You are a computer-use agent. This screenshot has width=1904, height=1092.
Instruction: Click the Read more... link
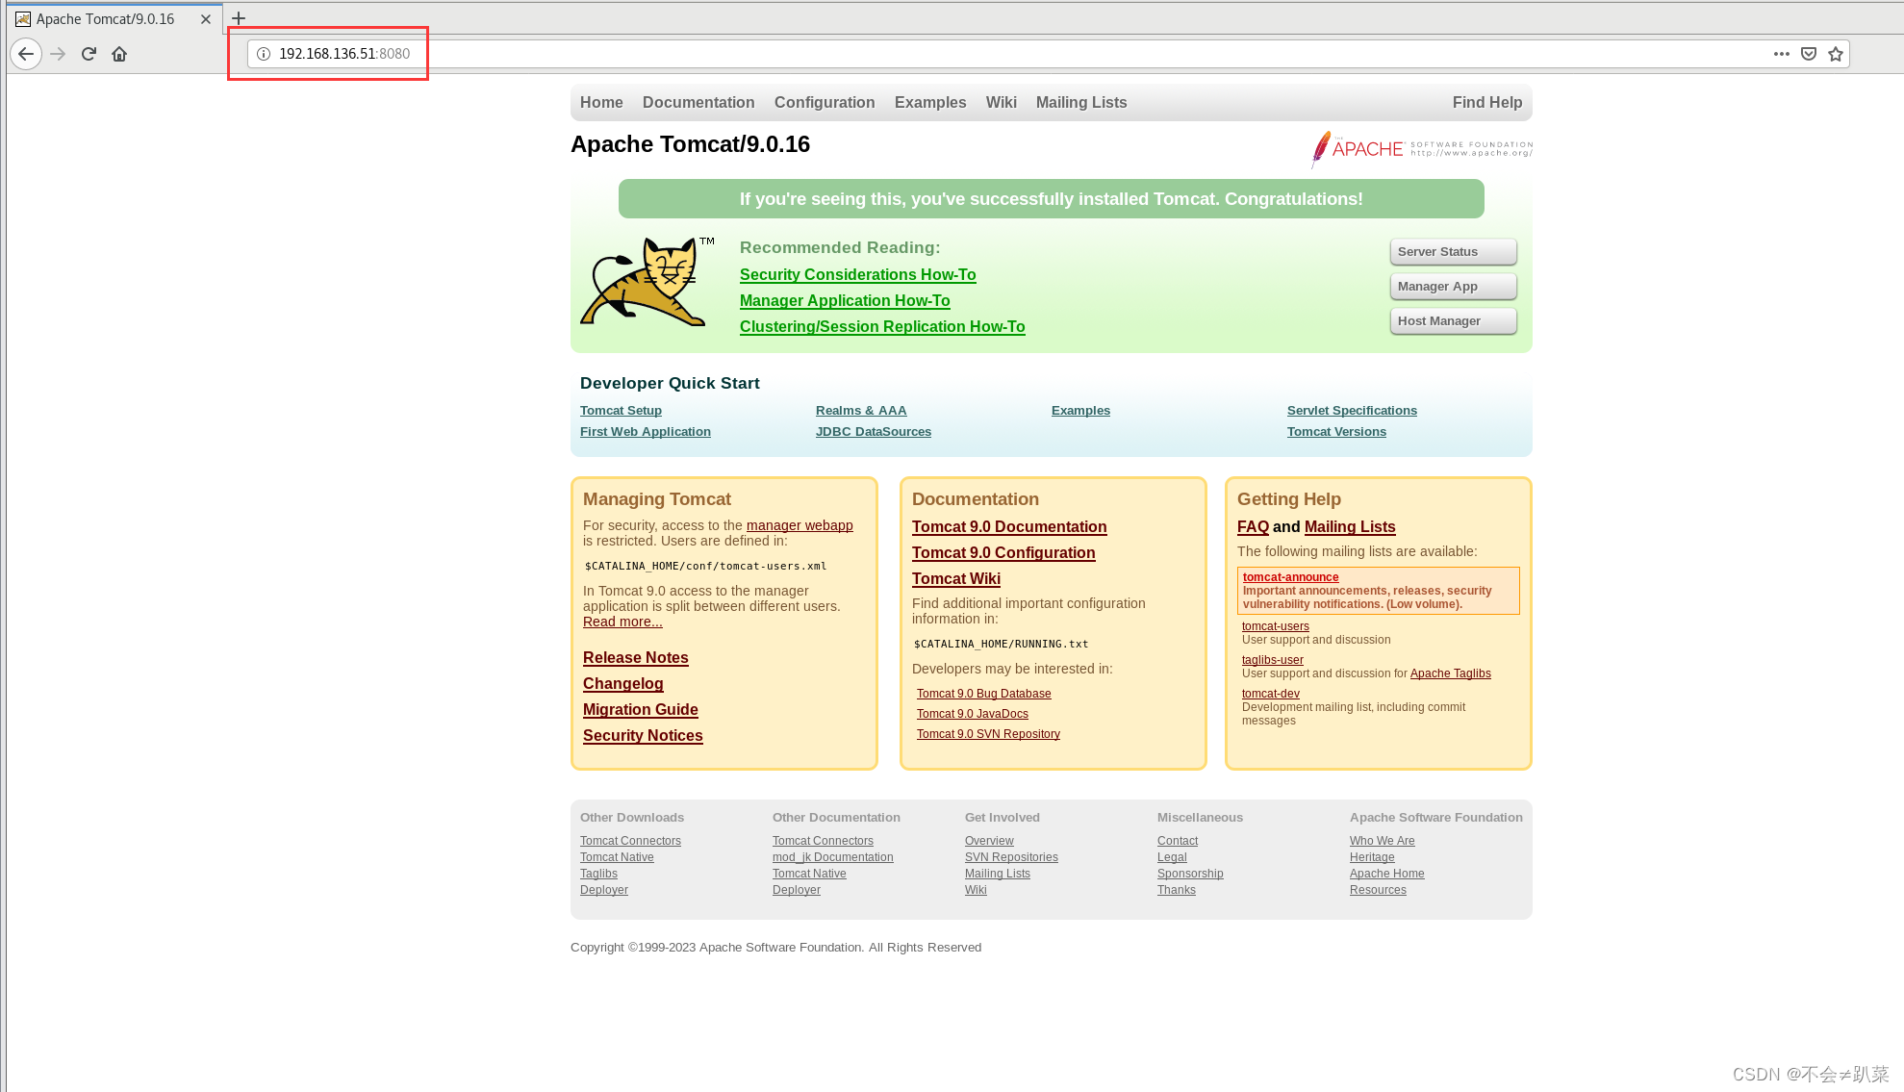click(x=622, y=622)
